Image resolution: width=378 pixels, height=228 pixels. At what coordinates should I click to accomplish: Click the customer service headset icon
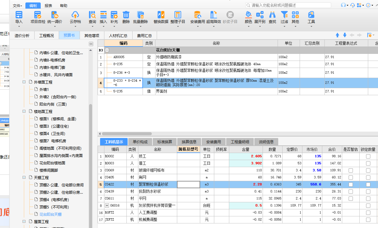[x=353, y=5]
